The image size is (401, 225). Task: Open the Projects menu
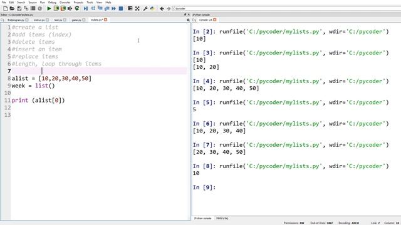click(78, 2)
